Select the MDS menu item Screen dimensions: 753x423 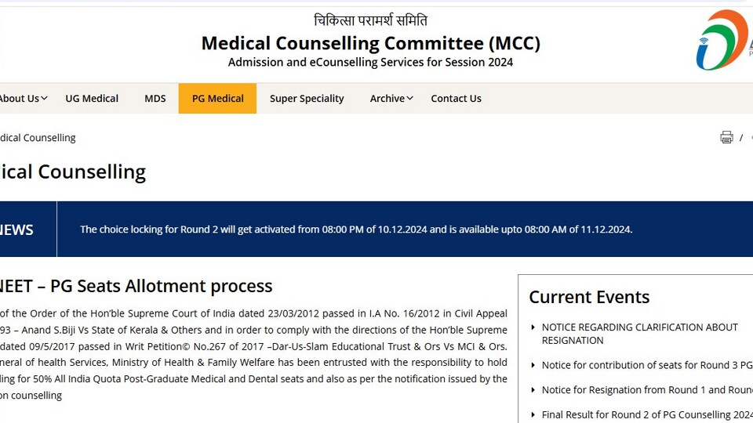pos(155,99)
